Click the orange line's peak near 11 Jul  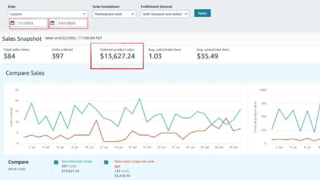coord(96,120)
